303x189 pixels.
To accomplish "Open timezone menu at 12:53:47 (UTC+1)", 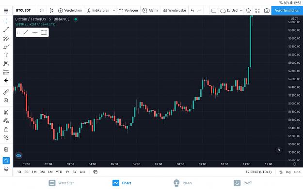I will pos(258,172).
